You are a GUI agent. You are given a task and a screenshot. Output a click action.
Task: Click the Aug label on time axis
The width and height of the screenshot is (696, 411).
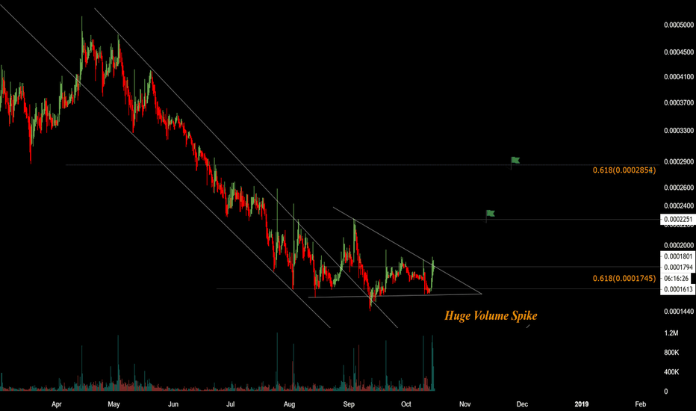click(x=289, y=404)
